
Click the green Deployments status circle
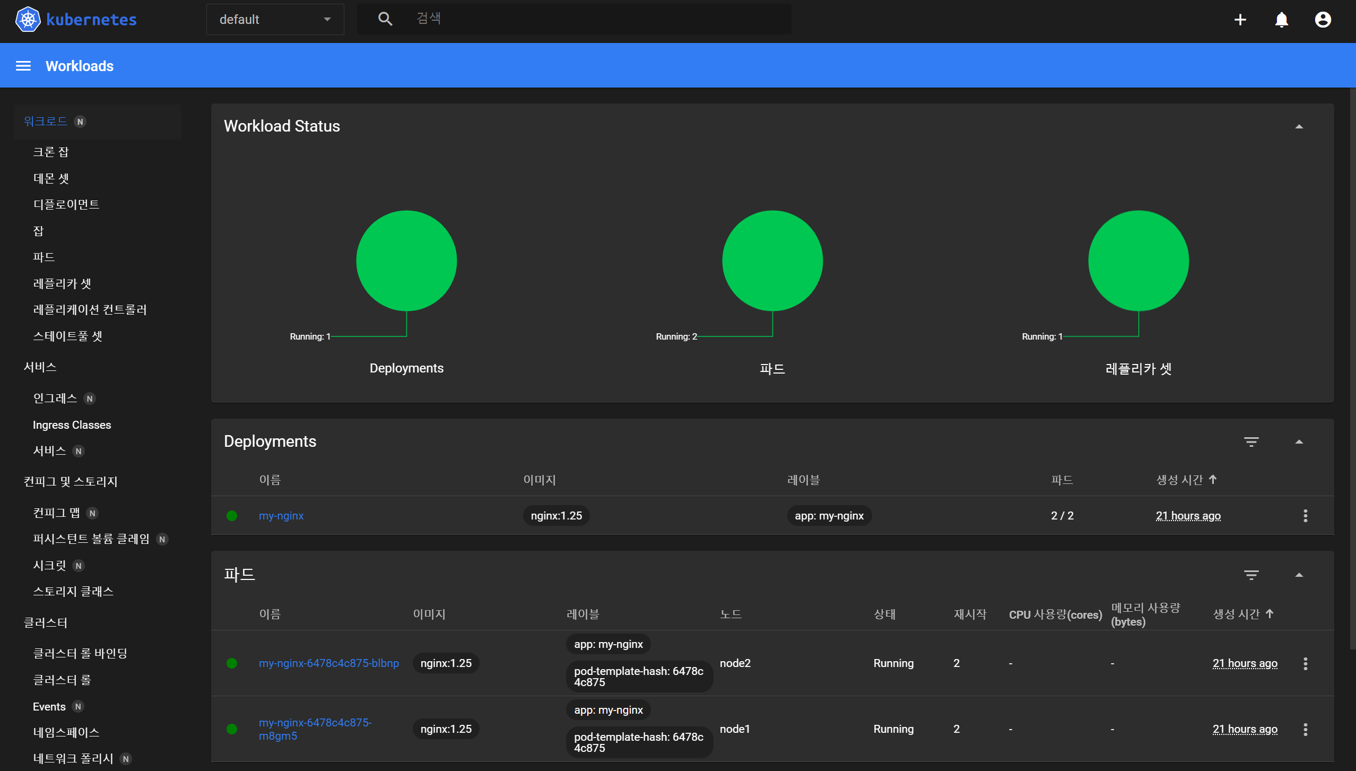[406, 261]
